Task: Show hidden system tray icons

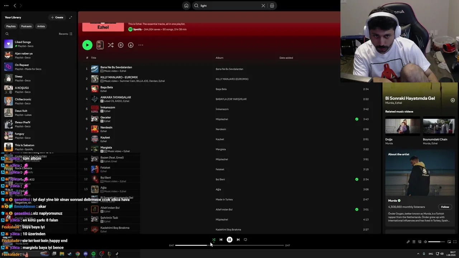Action: (x=418, y=254)
